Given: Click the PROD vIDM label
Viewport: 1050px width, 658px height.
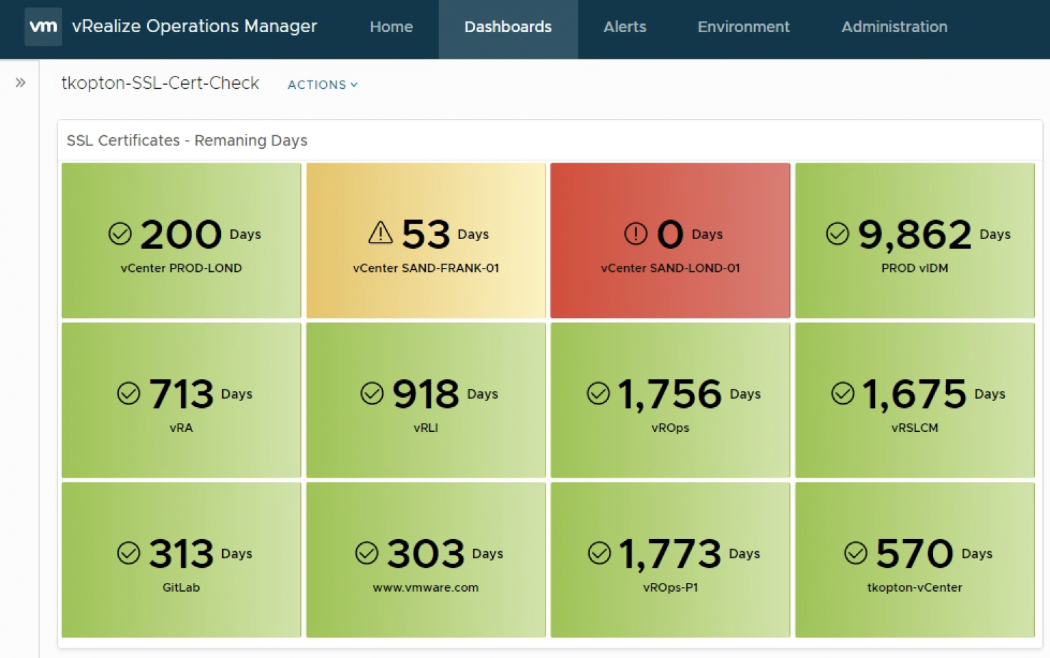Looking at the screenshot, I should click(x=915, y=268).
